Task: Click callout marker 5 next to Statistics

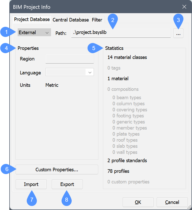Action: coord(93,48)
